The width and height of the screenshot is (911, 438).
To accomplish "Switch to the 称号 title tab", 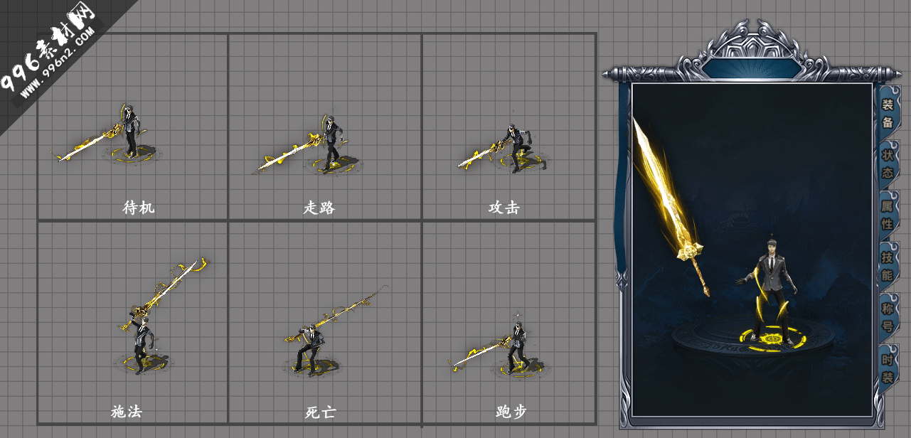I will [888, 316].
